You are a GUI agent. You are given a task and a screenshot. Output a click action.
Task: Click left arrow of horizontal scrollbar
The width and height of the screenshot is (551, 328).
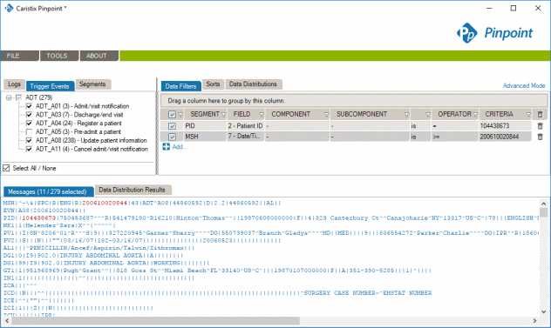[x=7, y=321]
